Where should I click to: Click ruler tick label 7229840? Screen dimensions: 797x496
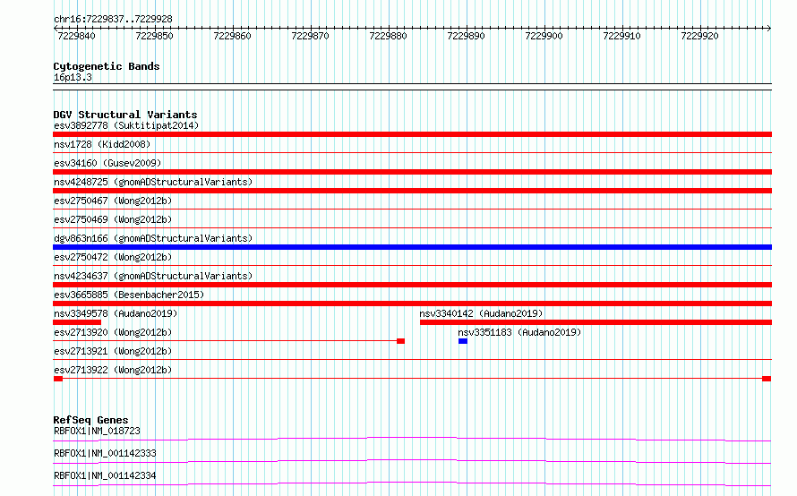point(76,36)
